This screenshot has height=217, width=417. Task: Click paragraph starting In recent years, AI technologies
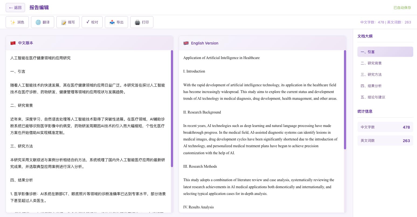(x=260, y=139)
